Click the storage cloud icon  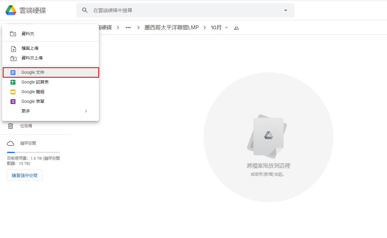pyautogui.click(x=11, y=143)
